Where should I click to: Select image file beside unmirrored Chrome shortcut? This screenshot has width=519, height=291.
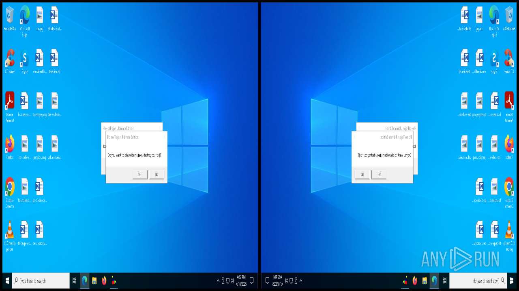[24, 190]
